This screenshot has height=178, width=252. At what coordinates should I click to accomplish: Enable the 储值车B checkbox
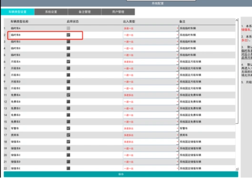69,148
